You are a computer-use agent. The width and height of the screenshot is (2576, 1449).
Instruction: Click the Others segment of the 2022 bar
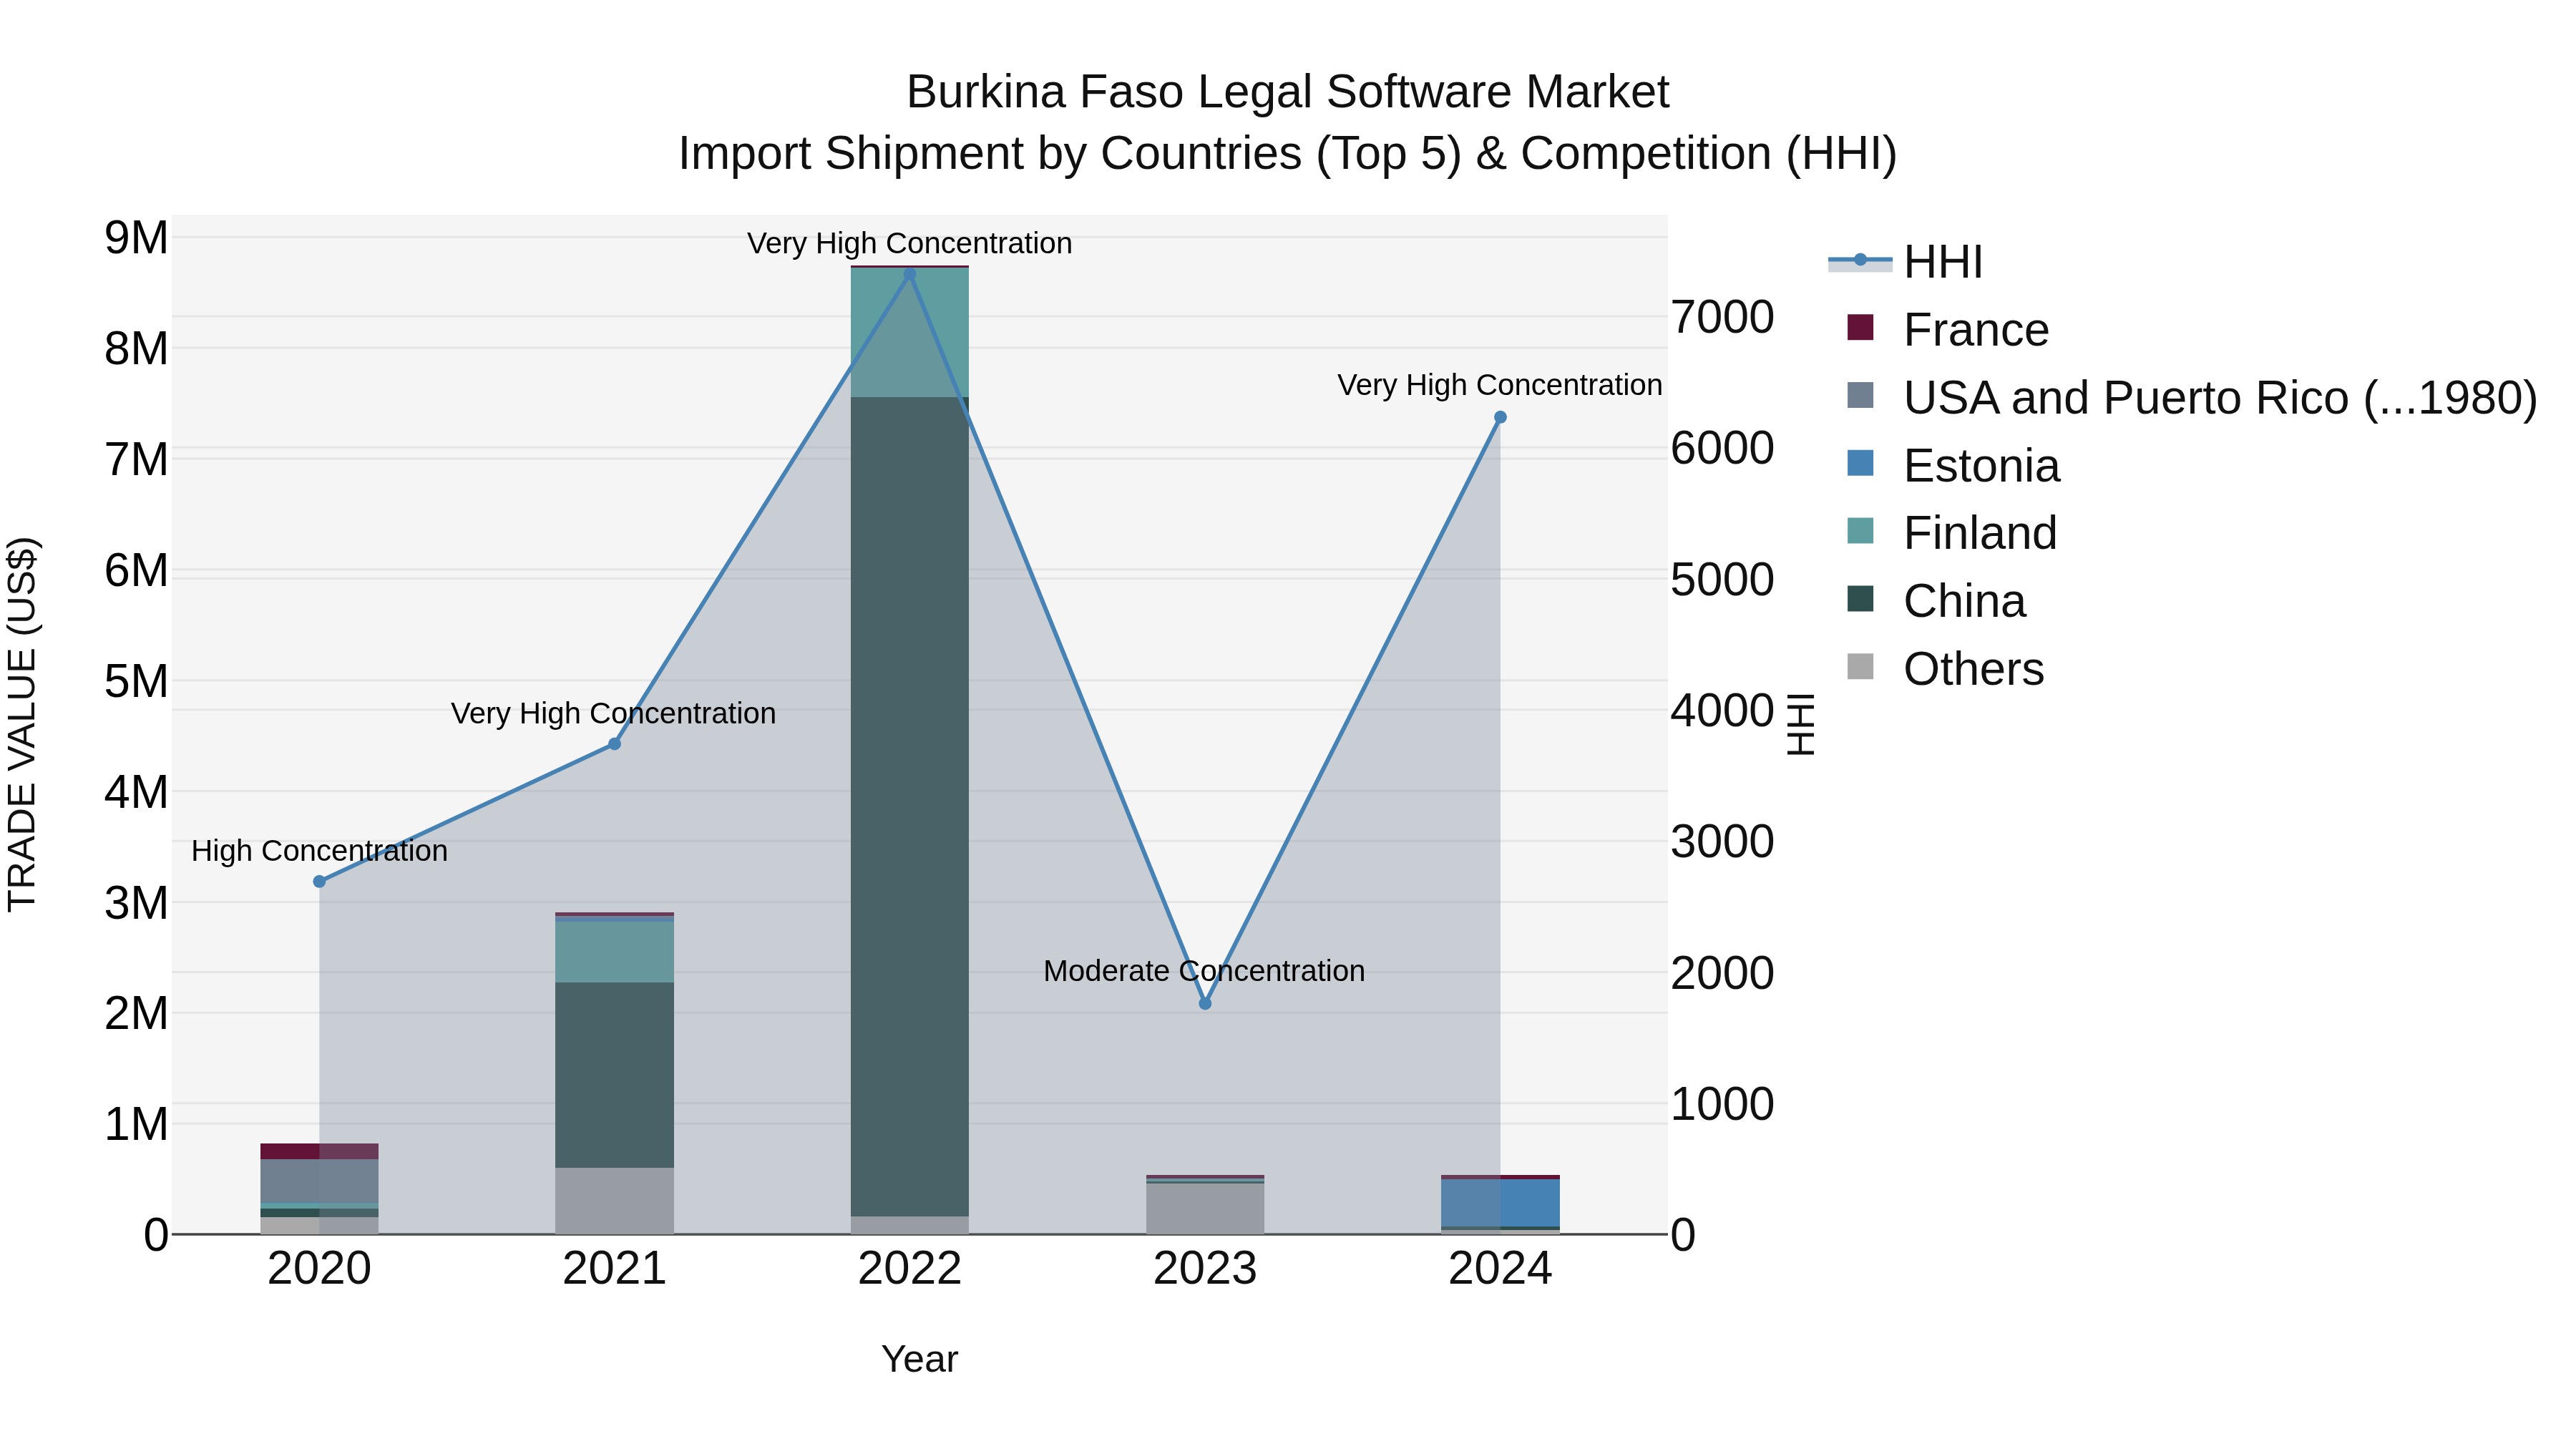point(910,1225)
